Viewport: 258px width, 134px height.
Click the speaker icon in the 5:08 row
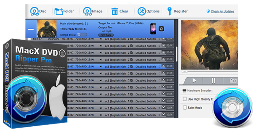coord(101,46)
